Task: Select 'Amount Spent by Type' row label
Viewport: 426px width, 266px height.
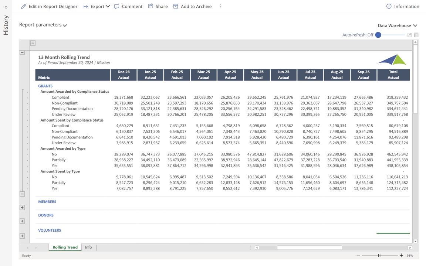Action: coord(60,171)
